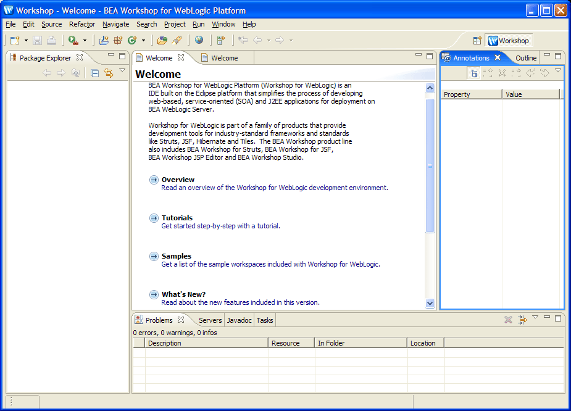This screenshot has width=571, height=411.
Task: Click the arrow icon next to Samples
Action: coord(154,256)
